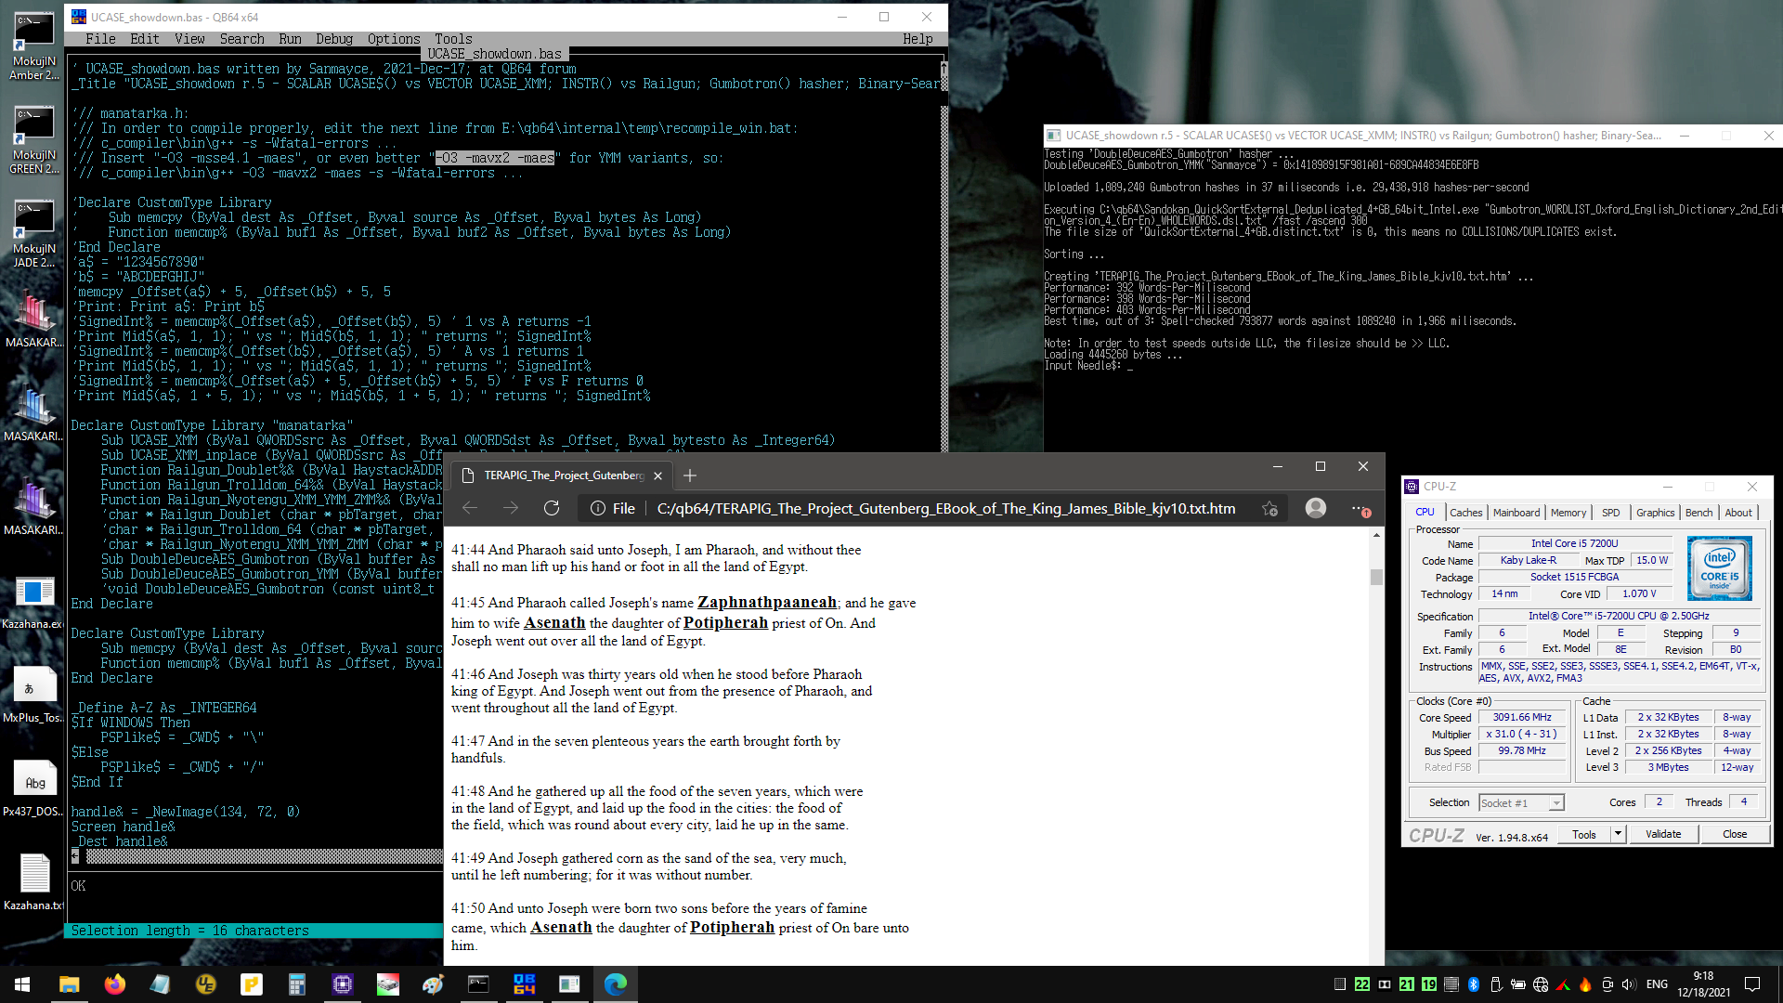Switch to the SPD tab in CPU-Z
Screen dimensions: 1783x1003
click(x=1610, y=513)
